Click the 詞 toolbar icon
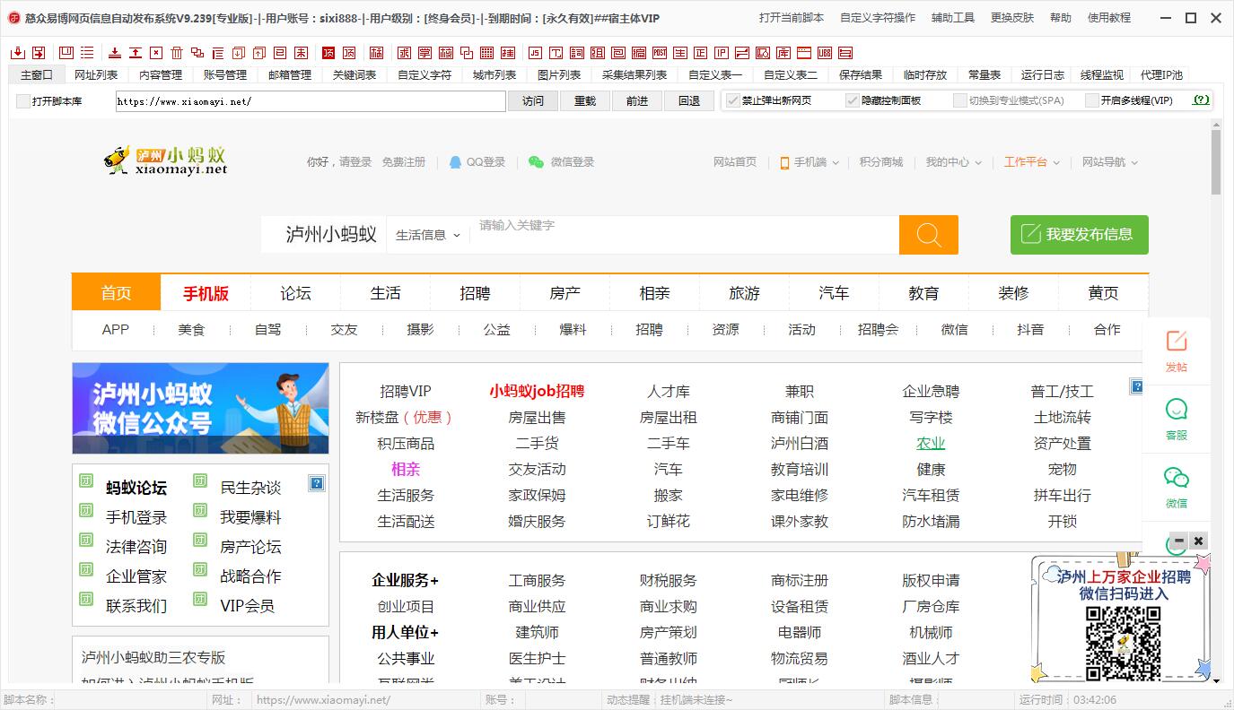Viewport: 1234px width, 710px height. tap(577, 53)
